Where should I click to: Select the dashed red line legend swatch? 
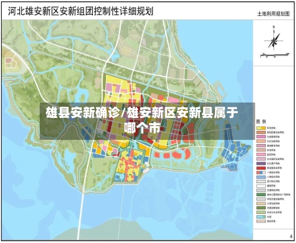click(x=261, y=221)
